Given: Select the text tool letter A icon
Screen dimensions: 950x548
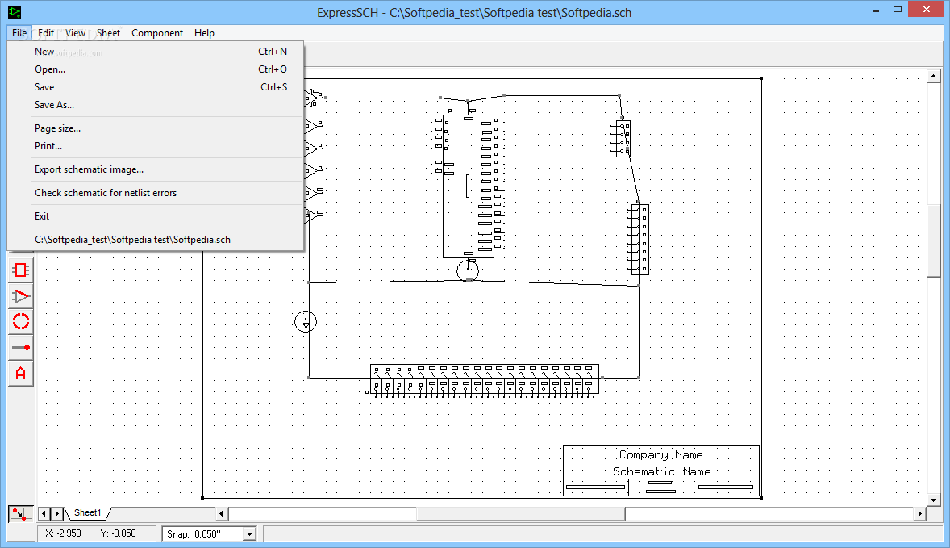Looking at the screenshot, I should pyautogui.click(x=21, y=374).
